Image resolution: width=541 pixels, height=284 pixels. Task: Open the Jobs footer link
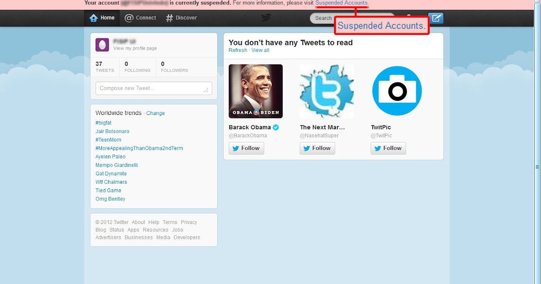point(178,230)
